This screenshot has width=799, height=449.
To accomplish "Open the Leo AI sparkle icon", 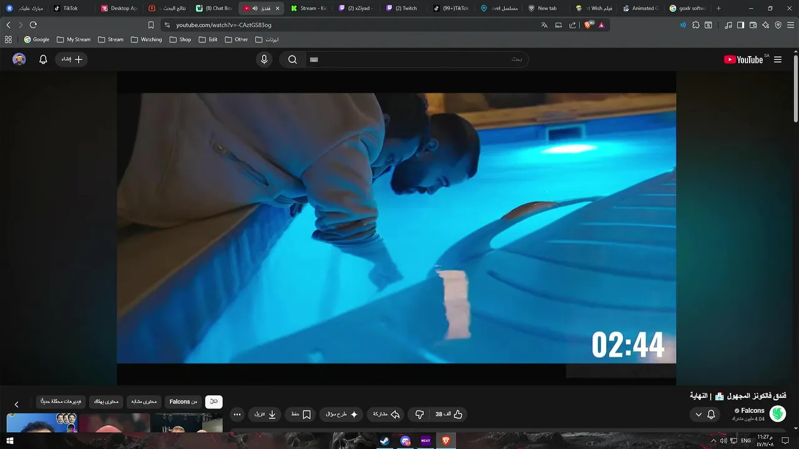I will 766,25.
